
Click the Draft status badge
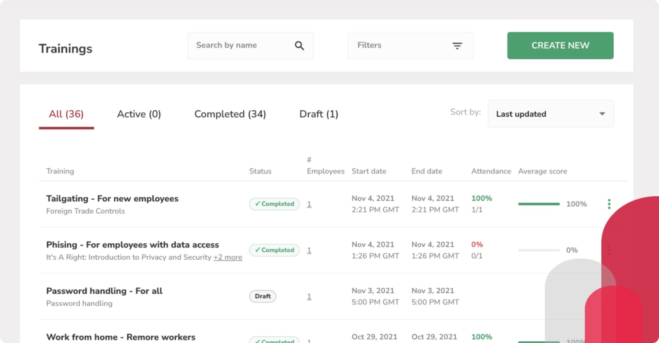pos(263,296)
